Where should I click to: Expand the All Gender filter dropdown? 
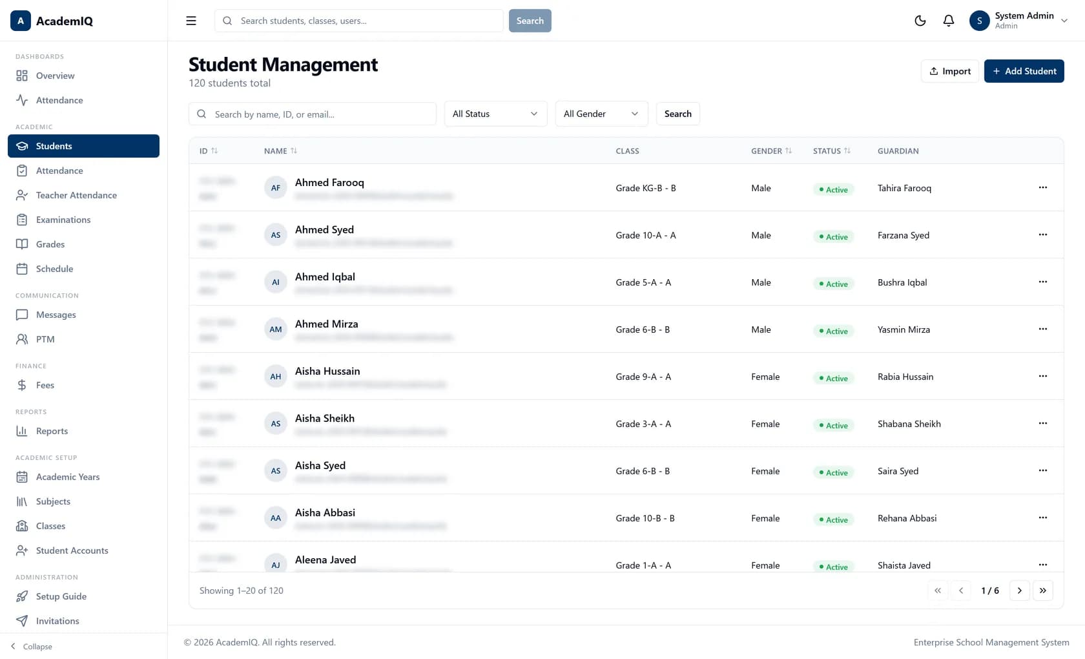pos(601,114)
